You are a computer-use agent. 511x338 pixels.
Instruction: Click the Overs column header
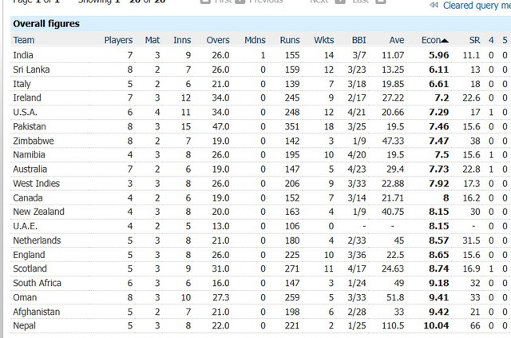pos(218,40)
